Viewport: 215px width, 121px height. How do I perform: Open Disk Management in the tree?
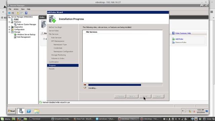pos(24,37)
